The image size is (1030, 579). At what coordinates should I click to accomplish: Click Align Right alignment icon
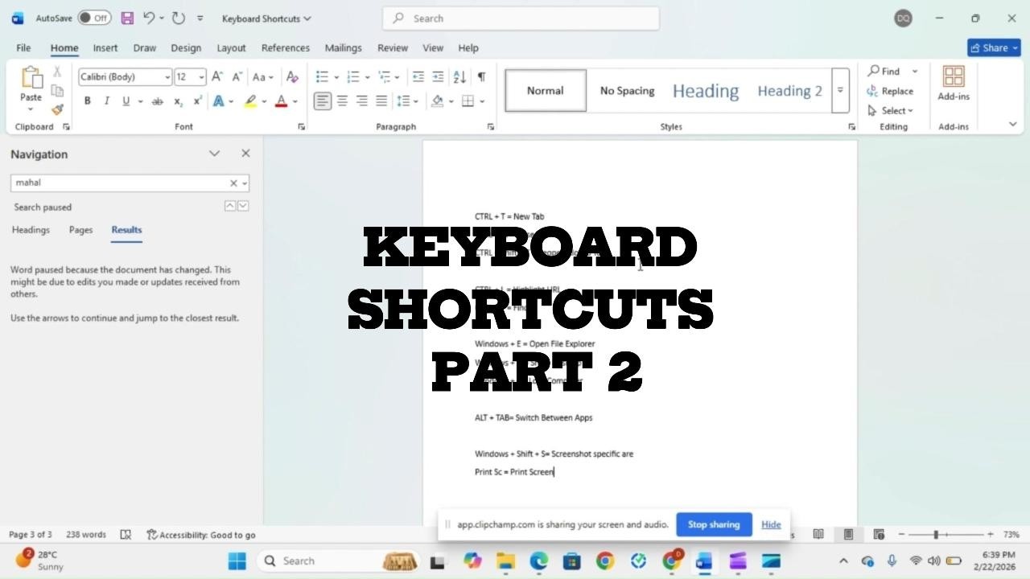362,101
